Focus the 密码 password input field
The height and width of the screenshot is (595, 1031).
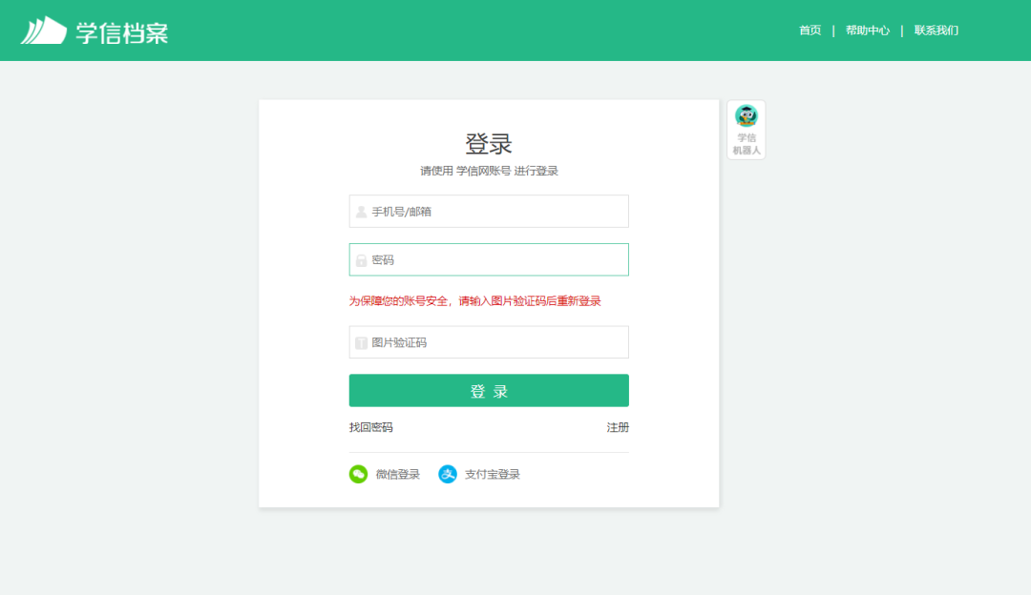pos(489,258)
